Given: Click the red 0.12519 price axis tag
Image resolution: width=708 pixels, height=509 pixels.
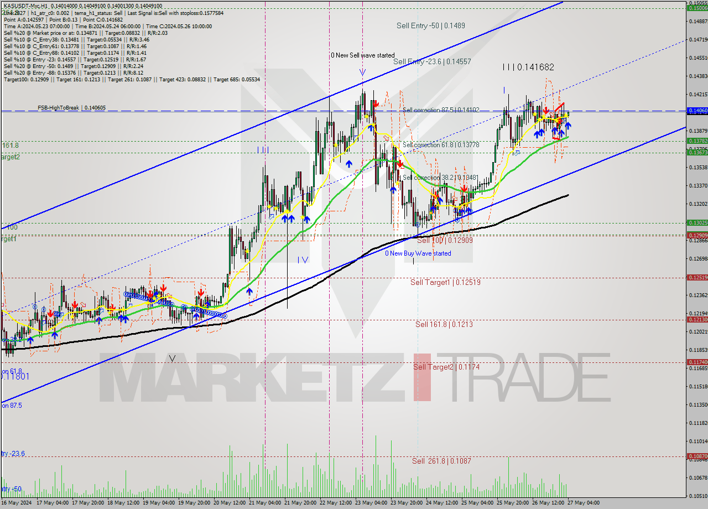Looking at the screenshot, I should (x=697, y=277).
